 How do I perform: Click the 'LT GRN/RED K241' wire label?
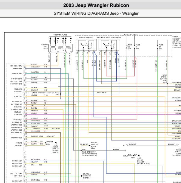[39, 129]
